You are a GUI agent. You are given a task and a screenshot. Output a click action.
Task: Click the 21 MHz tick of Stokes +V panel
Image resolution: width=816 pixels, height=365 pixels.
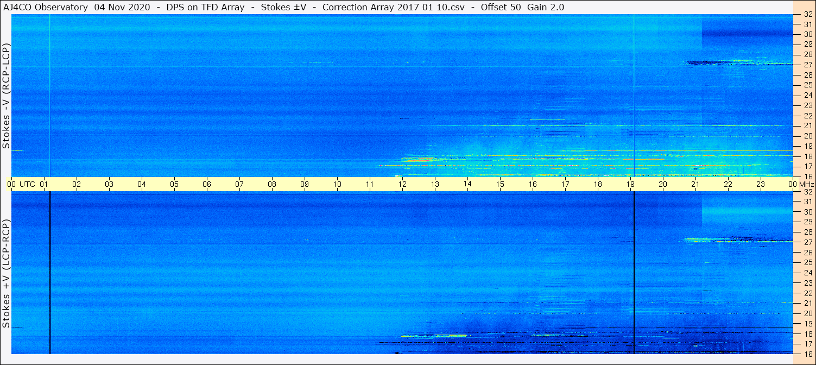[x=808, y=303]
